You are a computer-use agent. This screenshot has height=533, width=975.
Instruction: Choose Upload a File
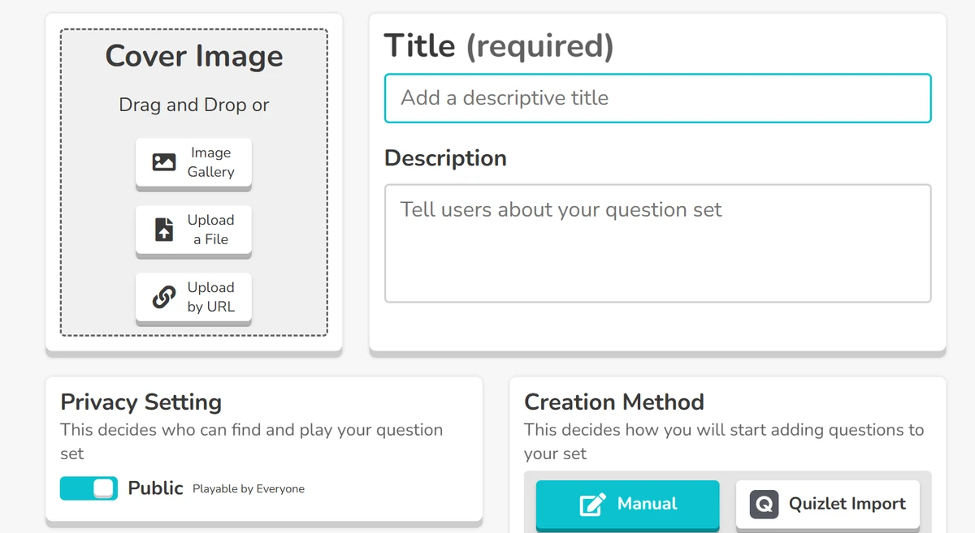[193, 230]
